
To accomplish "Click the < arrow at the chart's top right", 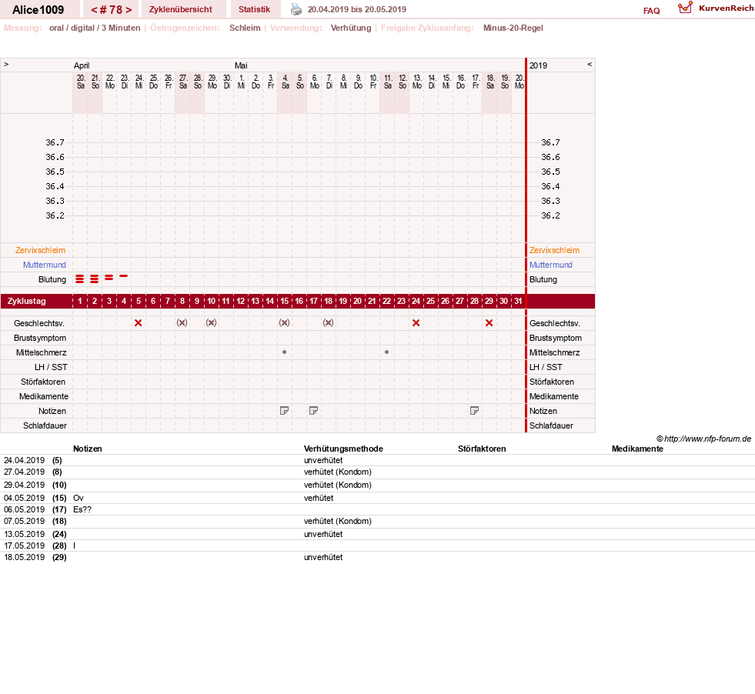I will [x=590, y=64].
